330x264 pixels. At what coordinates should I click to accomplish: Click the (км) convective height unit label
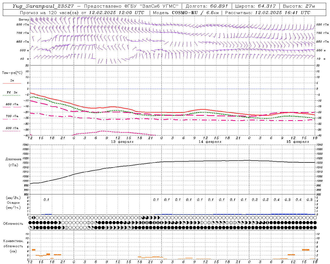click(13, 251)
